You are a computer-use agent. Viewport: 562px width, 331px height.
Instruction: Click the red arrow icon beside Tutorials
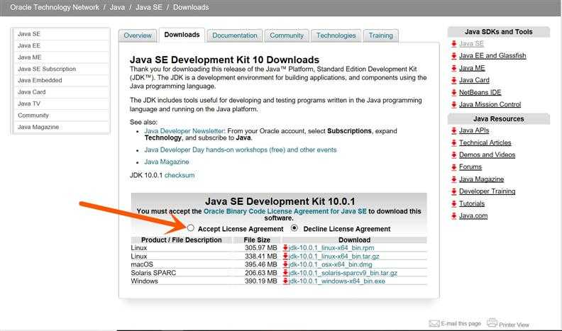[x=453, y=203]
